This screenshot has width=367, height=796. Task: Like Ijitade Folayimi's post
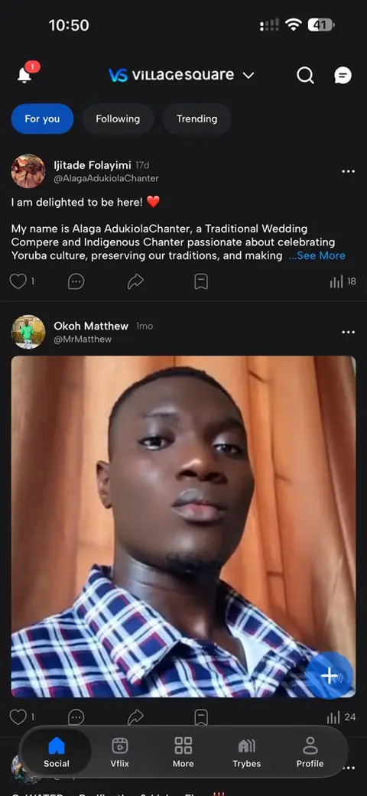(x=18, y=281)
